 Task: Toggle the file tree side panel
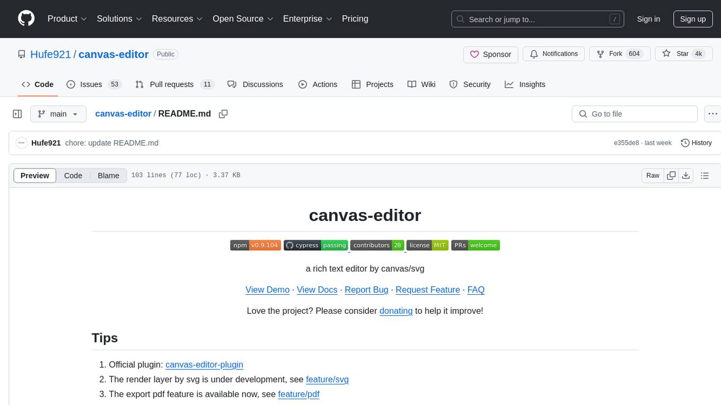click(17, 114)
